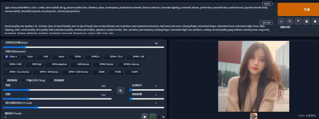Click the 随机种子 seed input field

click(71, 117)
